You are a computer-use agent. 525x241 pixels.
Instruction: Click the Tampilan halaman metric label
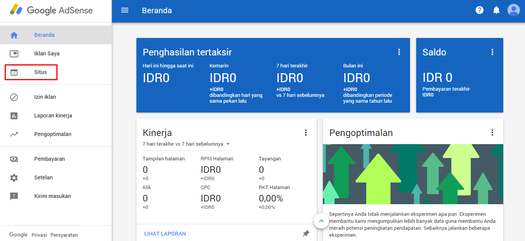coord(164,158)
